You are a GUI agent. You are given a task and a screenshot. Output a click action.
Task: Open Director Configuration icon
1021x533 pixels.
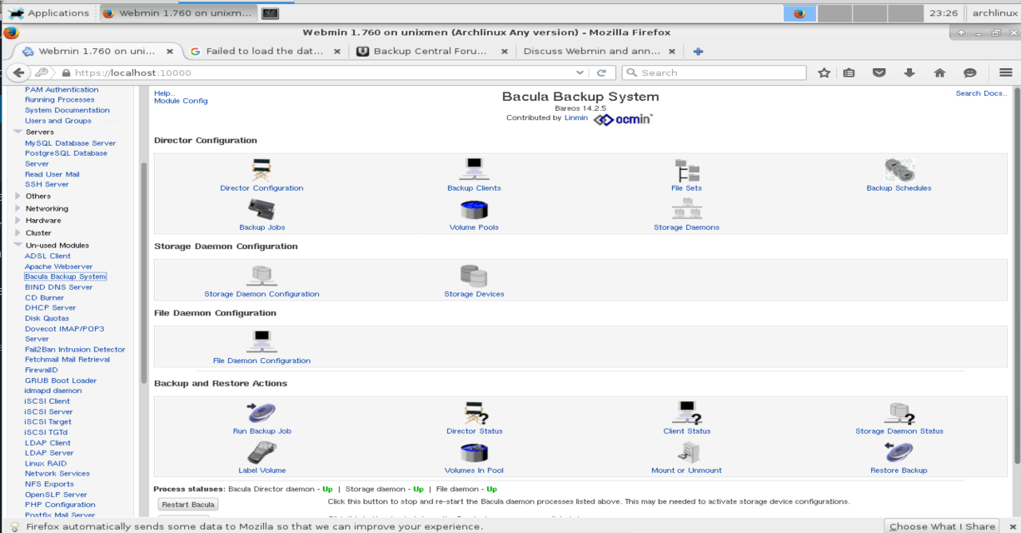[x=261, y=169]
